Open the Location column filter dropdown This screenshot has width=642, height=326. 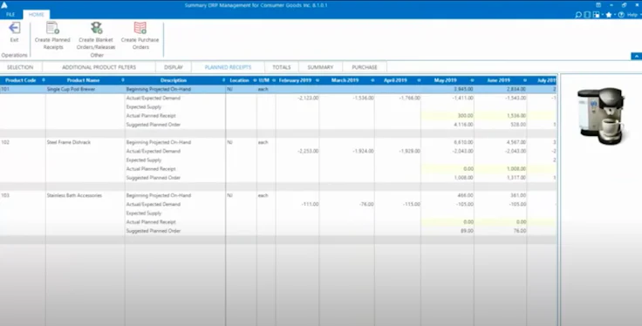point(255,80)
